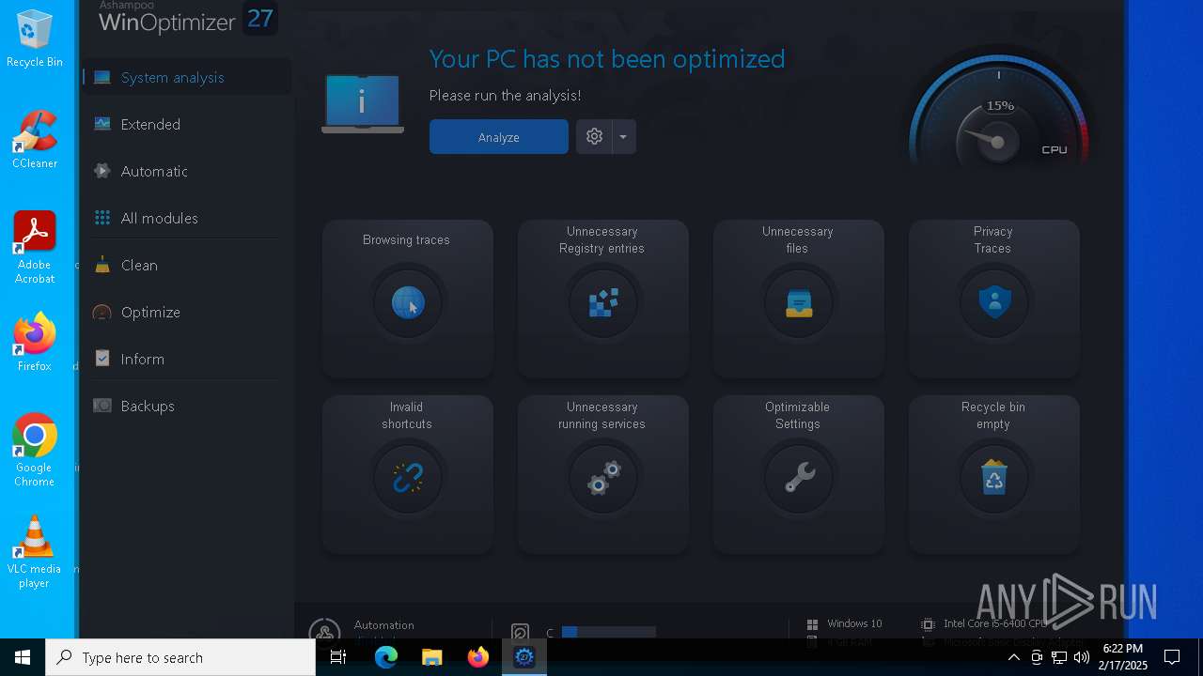Select the CCleaner desktop shortcut

35,141
